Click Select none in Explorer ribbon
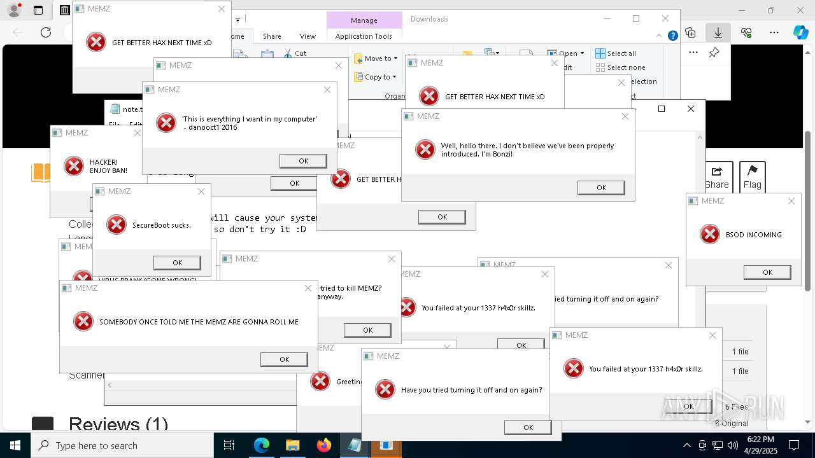815x458 pixels. 621,67
